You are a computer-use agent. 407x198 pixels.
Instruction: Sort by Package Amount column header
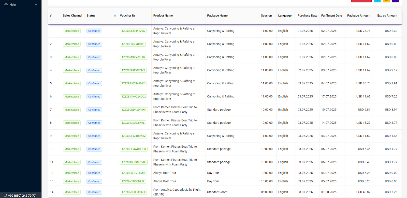(x=359, y=16)
